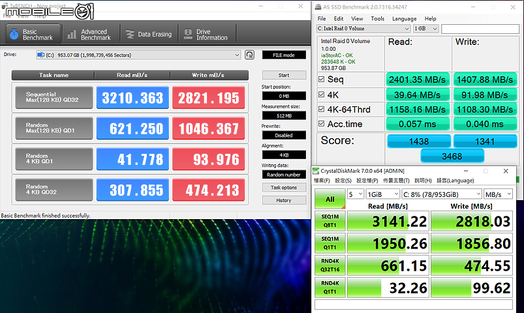The image size is (524, 313).
Task: Toggle the 4K test checkbox
Action: point(322,95)
